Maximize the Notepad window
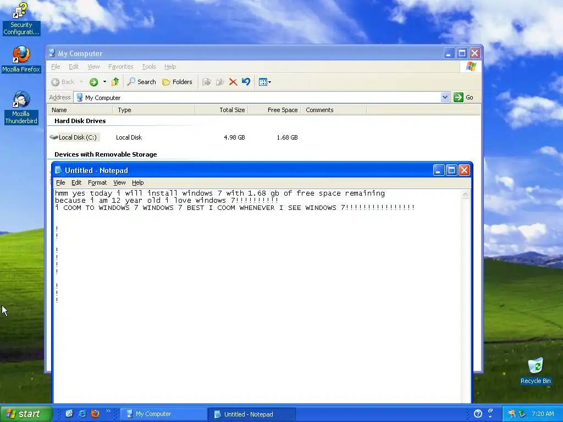Screen dimensions: 563x422 [x=451, y=170]
